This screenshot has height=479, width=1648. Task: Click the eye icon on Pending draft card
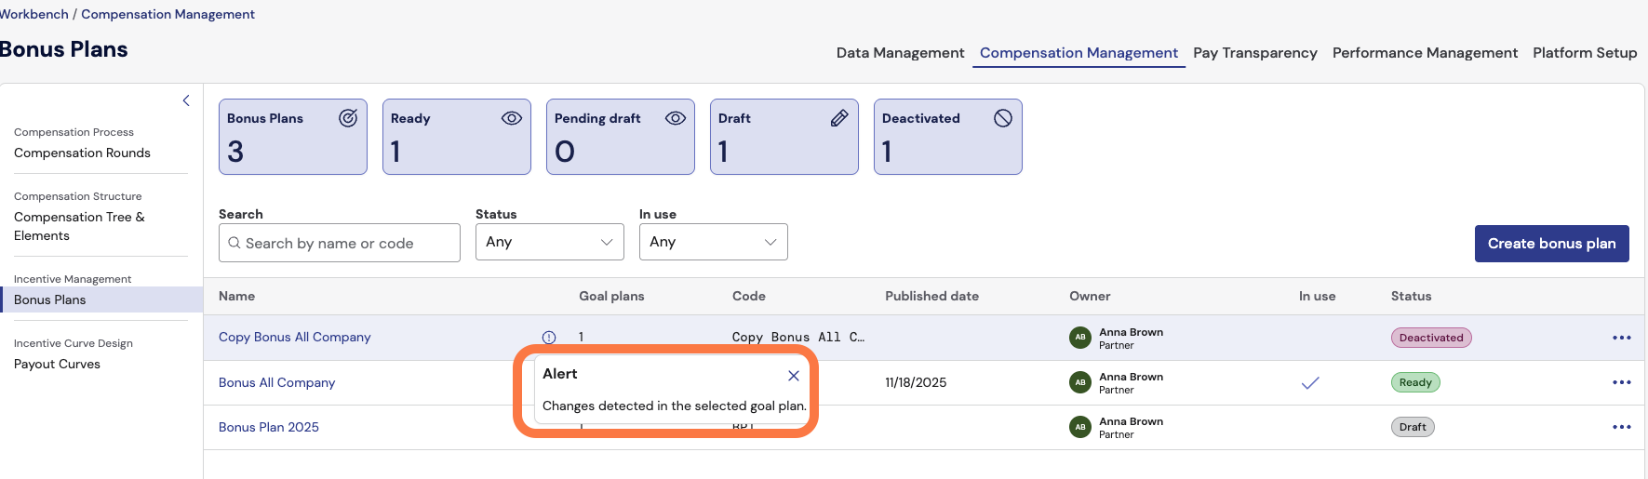pos(676,118)
